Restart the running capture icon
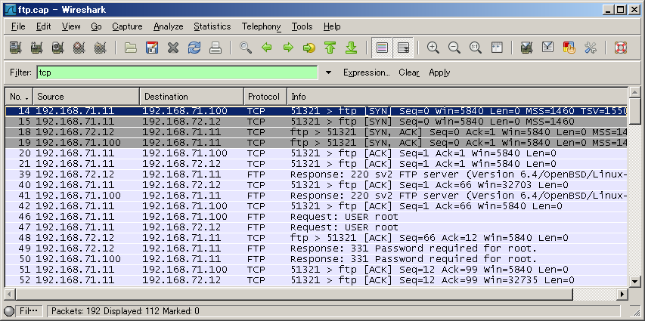The width and height of the screenshot is (645, 321). point(100,48)
